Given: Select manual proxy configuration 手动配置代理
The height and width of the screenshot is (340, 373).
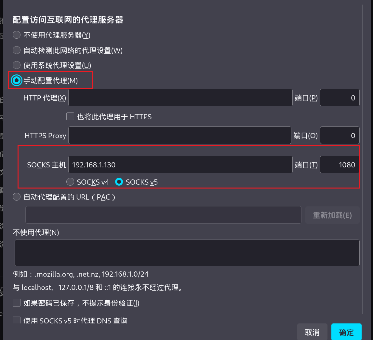Looking at the screenshot, I should [17, 80].
